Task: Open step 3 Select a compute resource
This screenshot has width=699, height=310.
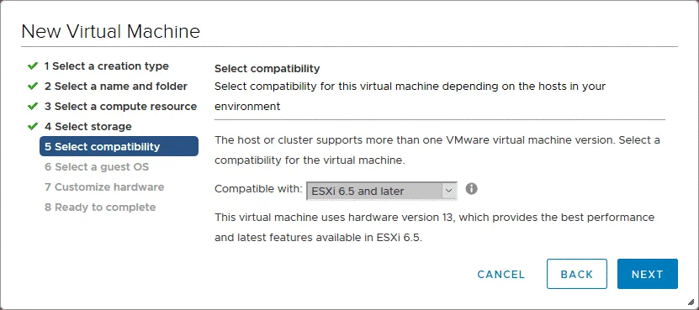Action: [x=120, y=106]
